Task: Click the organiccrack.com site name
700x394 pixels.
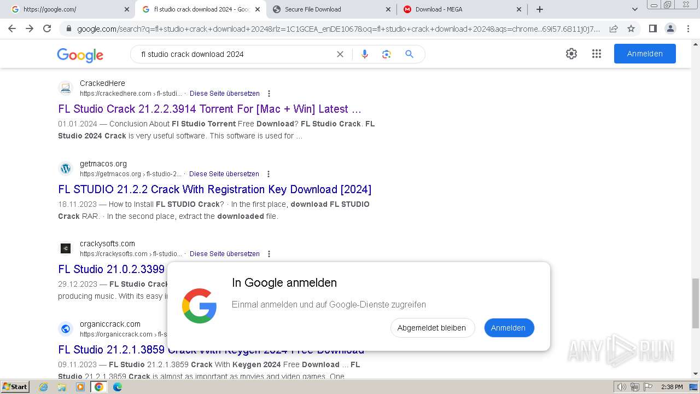Action: tap(110, 324)
